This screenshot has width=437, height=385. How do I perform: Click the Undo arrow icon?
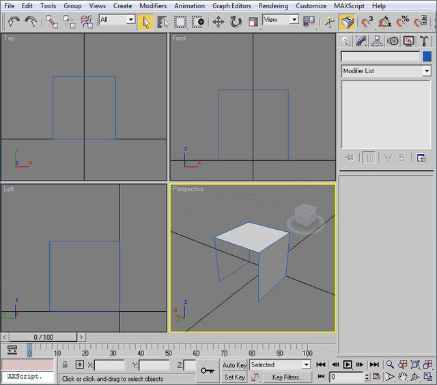14,22
